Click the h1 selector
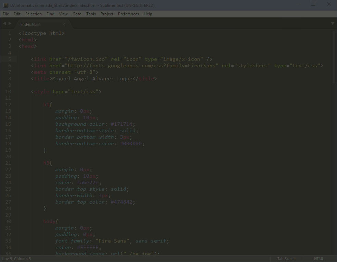Viewport: 337px width, 262px height. coord(46,105)
